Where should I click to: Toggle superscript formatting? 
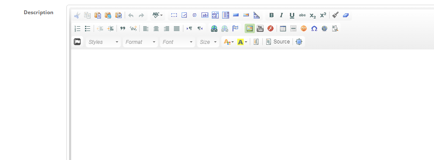[x=323, y=15]
